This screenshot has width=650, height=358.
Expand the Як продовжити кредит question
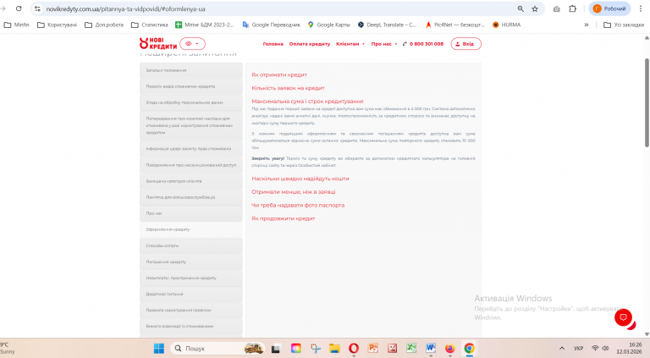coord(284,218)
